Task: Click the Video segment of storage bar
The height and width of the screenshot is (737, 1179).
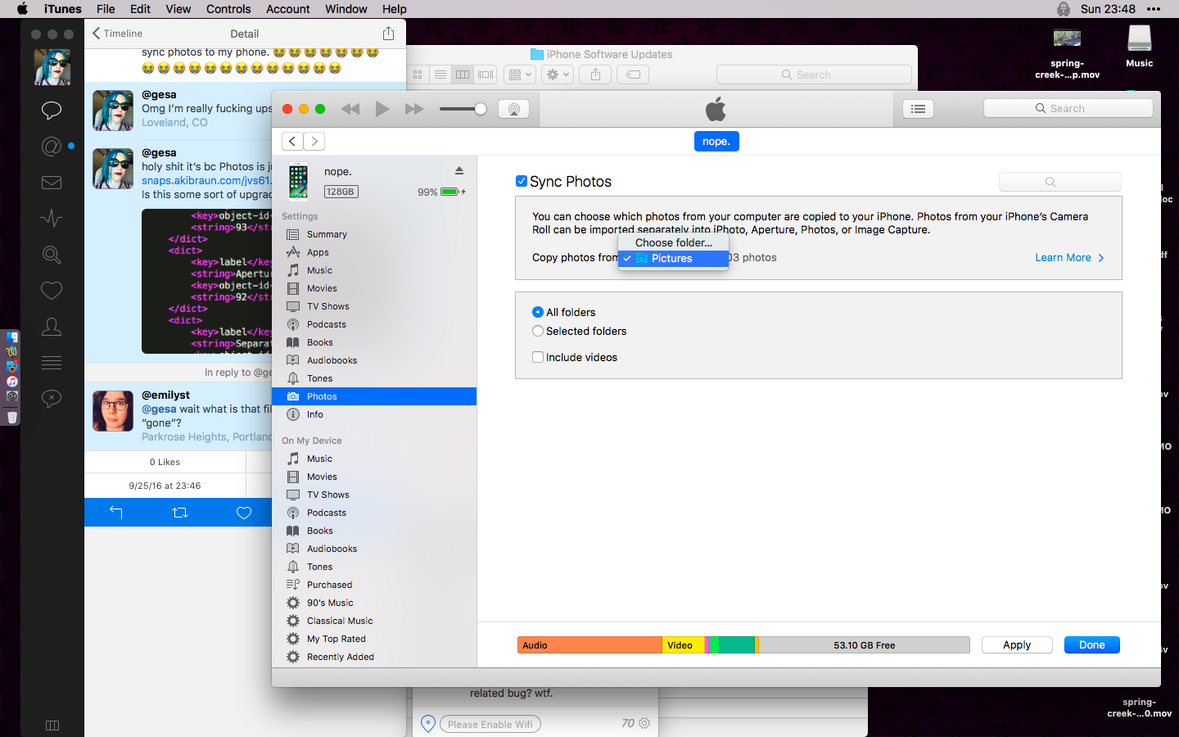Action: click(684, 645)
